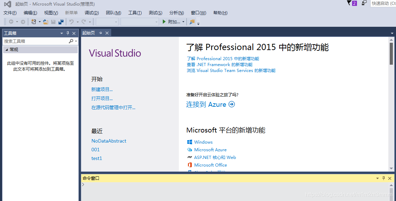Click the 打开项目... link

tap(102, 98)
